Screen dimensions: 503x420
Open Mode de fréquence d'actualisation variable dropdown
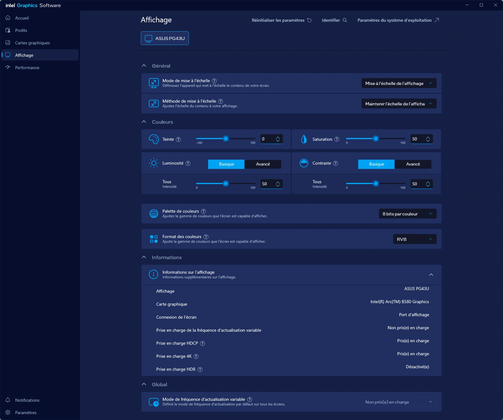tap(399, 402)
